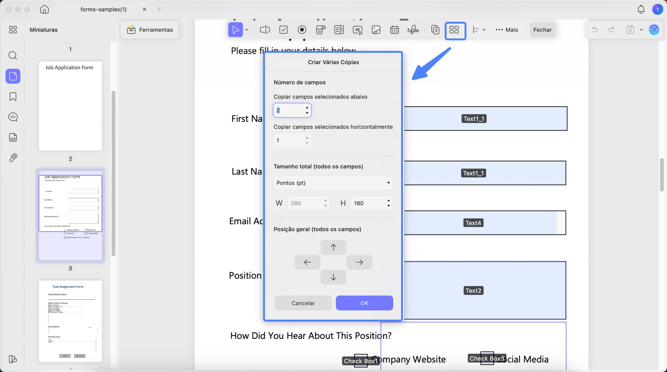
Task: Choose the dropdown list field tool
Action: (x=320, y=30)
